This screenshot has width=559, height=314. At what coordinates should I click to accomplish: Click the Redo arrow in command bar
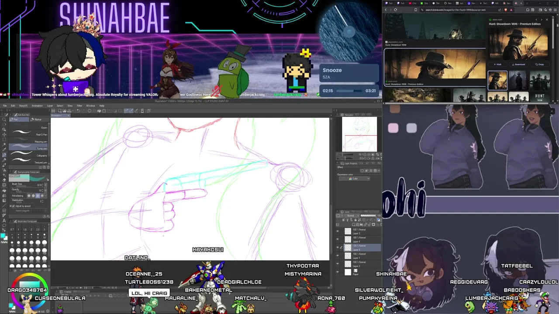(x=83, y=111)
